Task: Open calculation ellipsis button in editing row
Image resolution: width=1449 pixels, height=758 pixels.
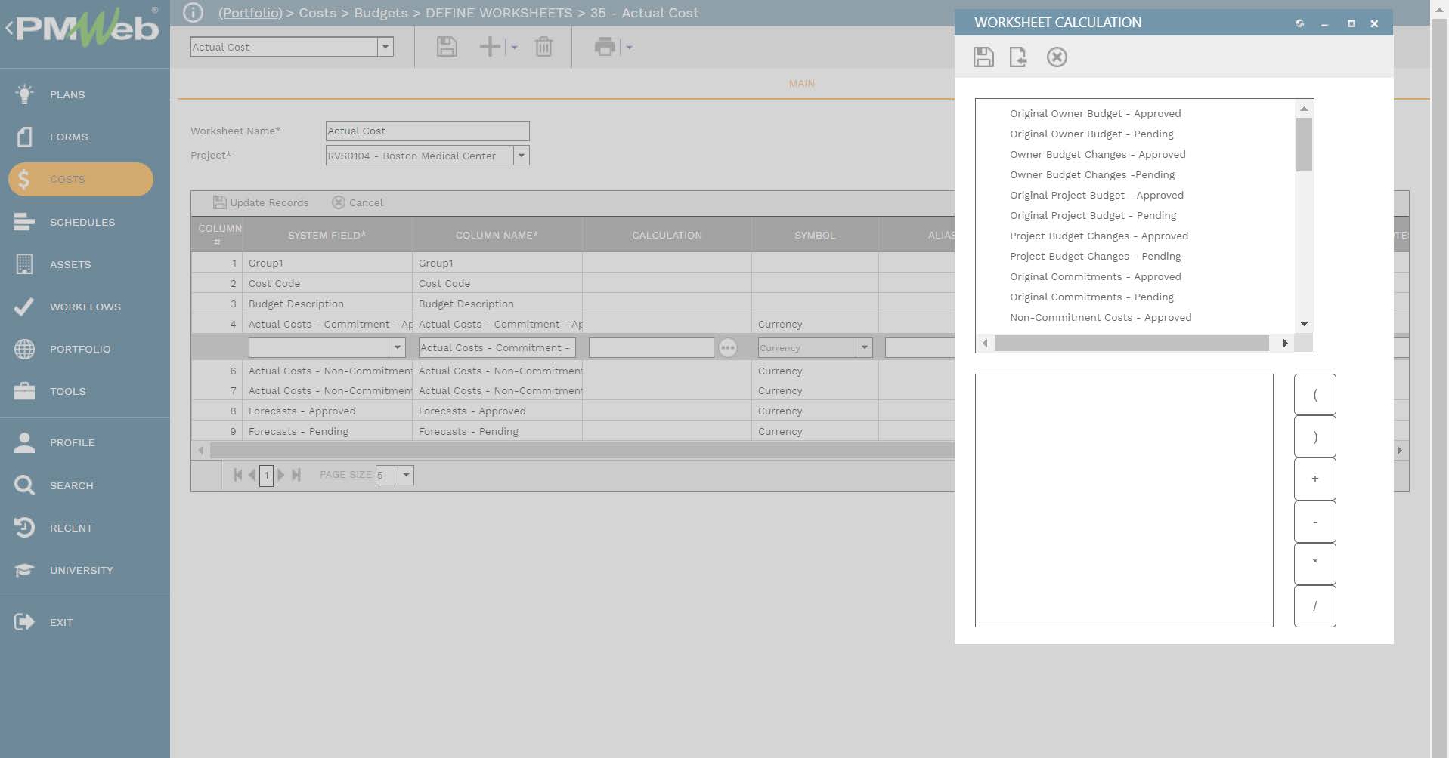Action: (x=728, y=348)
